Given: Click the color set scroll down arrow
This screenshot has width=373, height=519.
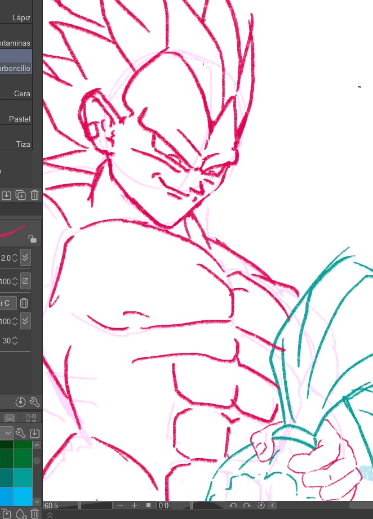Looking at the screenshot, I should 37,502.
